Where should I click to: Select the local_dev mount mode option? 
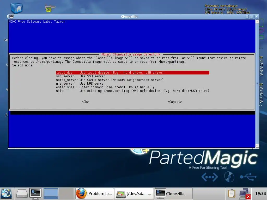133,73
